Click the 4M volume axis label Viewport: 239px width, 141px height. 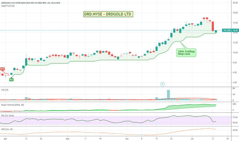click(234, 94)
